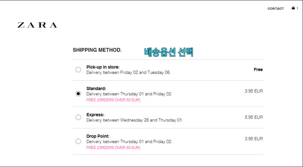The height and width of the screenshot is (167, 303).
Task: Choose the Express delivery radio button
Action: 78,117
